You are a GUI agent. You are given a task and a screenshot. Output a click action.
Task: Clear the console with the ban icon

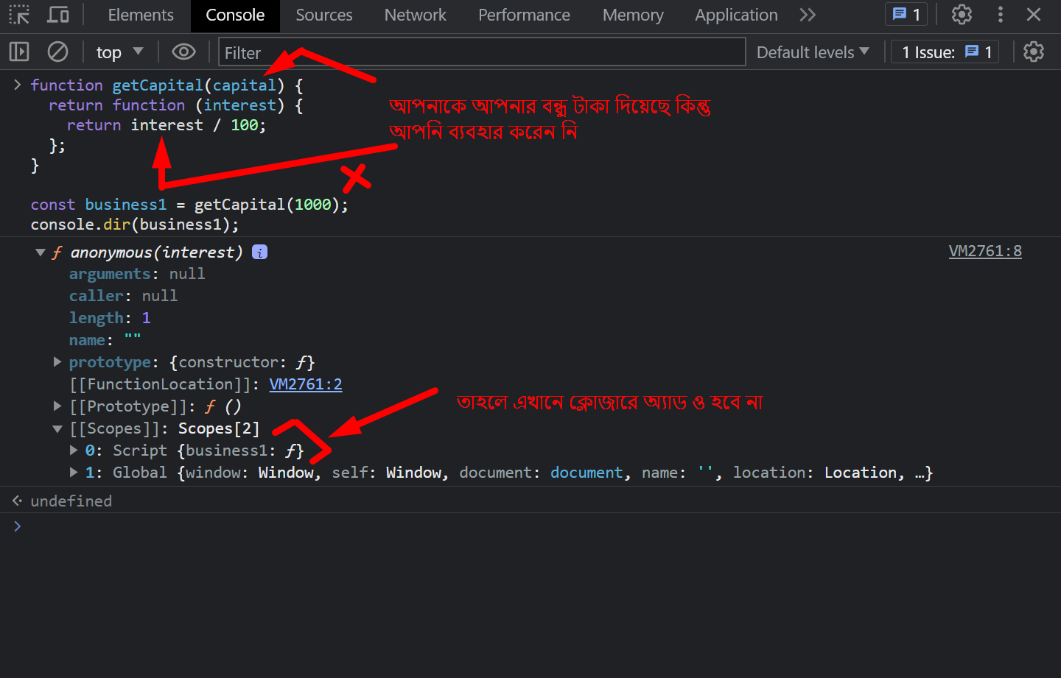57,52
